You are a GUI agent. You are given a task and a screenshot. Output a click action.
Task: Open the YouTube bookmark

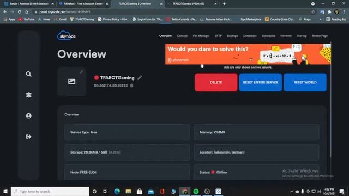27,20
